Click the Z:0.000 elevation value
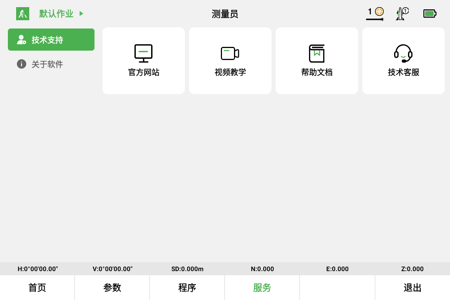The image size is (450, 300). pos(412,269)
